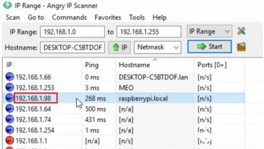Viewport: 264px width, 149px height.
Task: Click the red status icon for 192.168.1.1
Action: click(x=10, y=141)
